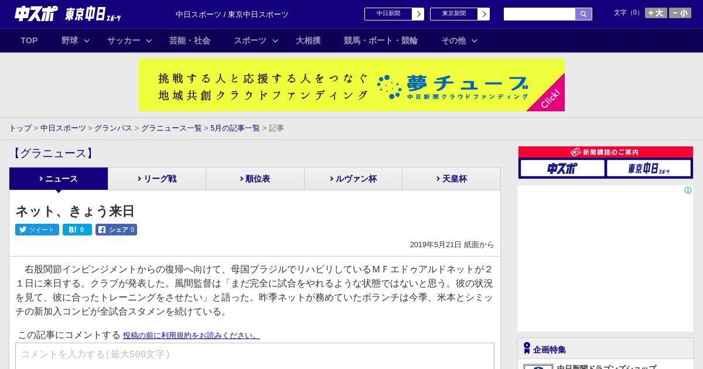Click the search magnifier button
Viewport: 703px width, 369px height.
[x=583, y=14]
